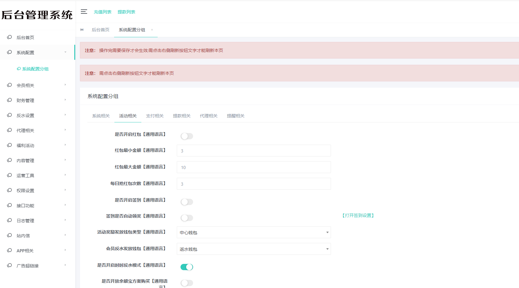Click the sidebar collapse hamburger icon
The width and height of the screenshot is (519, 288).
[x=84, y=12]
